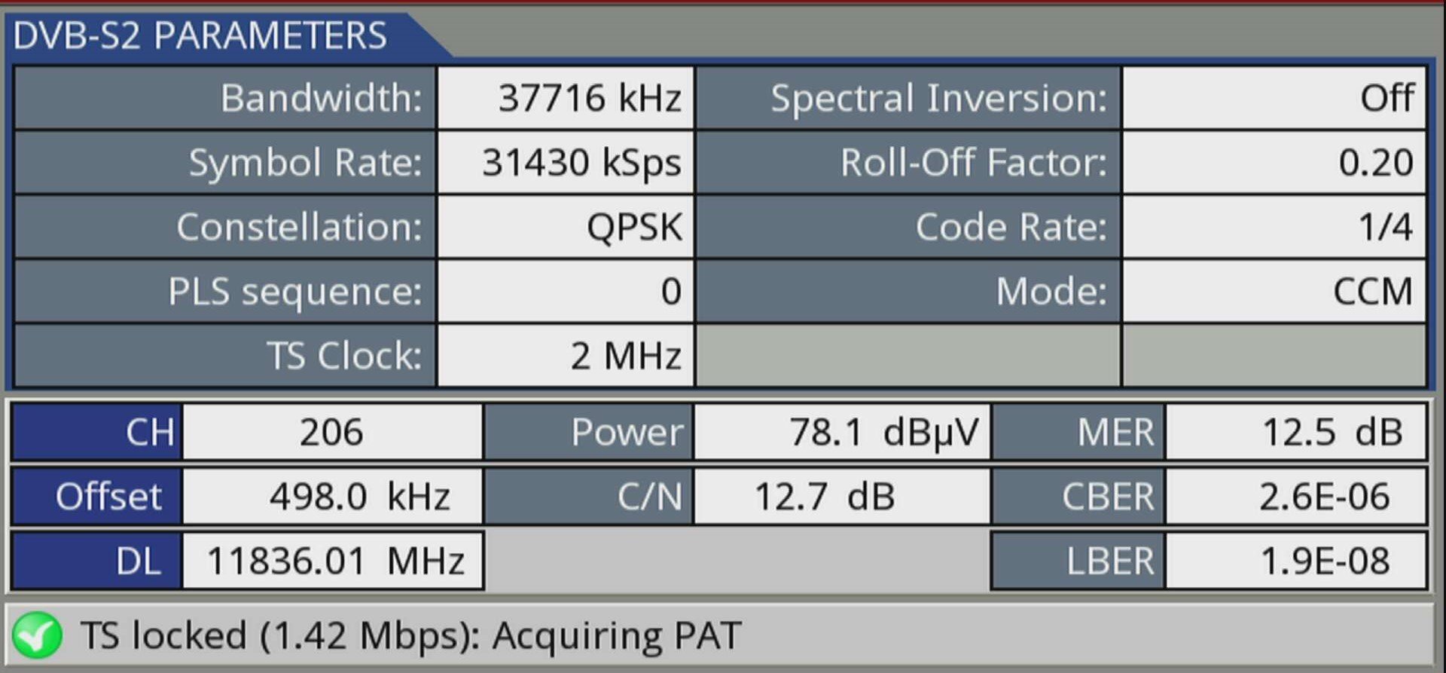
Task: Edit the 11836.01 MHz frequency field
Action: pos(332,561)
